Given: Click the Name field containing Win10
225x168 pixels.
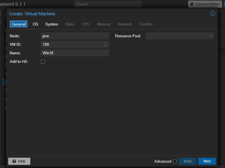Looking at the screenshot, I should (75, 53).
